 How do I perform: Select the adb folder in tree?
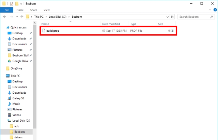pos(17,126)
